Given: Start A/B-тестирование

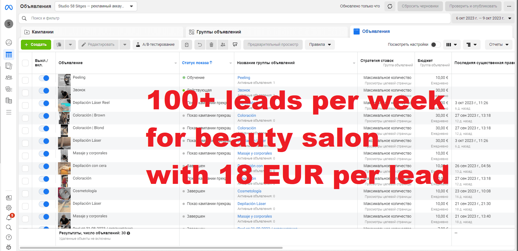Looking at the screenshot, I should pyautogui.click(x=156, y=45).
